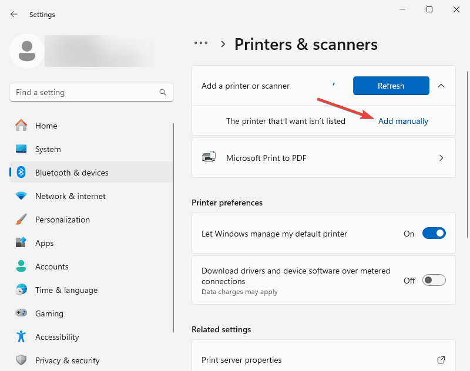Open Microsoft Print to PDF details chevron
This screenshot has width=470, height=371.
point(441,158)
